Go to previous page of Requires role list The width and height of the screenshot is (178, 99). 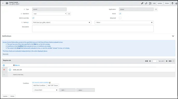tap(150, 61)
